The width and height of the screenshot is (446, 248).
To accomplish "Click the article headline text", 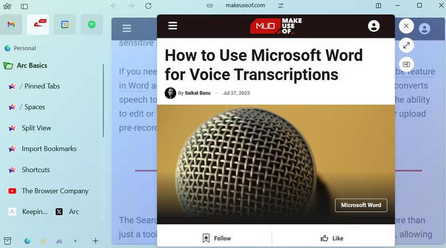I will pos(264,65).
